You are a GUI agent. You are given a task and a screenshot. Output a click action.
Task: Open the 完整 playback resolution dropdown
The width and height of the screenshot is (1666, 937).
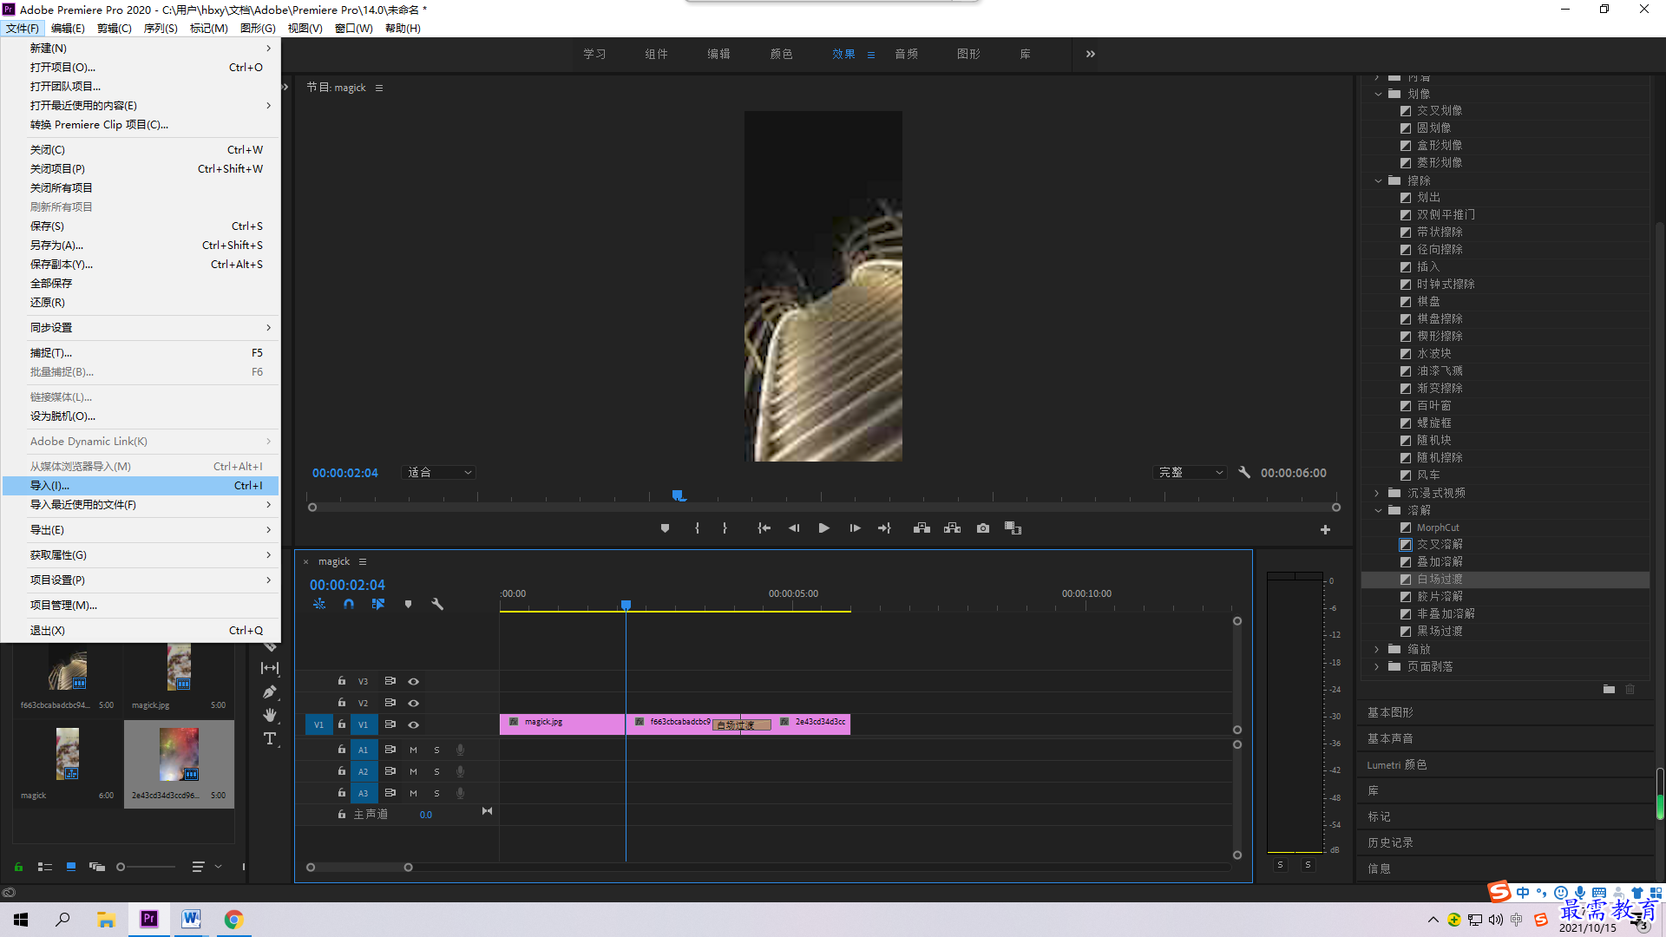1191,472
